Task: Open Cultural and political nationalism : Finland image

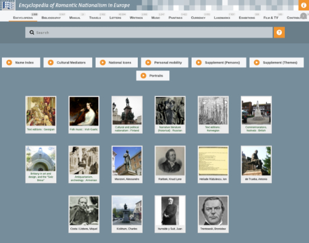Action: (127, 111)
